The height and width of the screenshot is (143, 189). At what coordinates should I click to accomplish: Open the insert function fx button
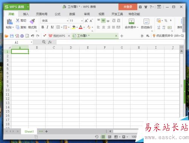click(50, 42)
